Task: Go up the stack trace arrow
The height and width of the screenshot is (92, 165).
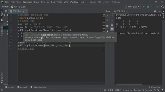Action: point(112,16)
